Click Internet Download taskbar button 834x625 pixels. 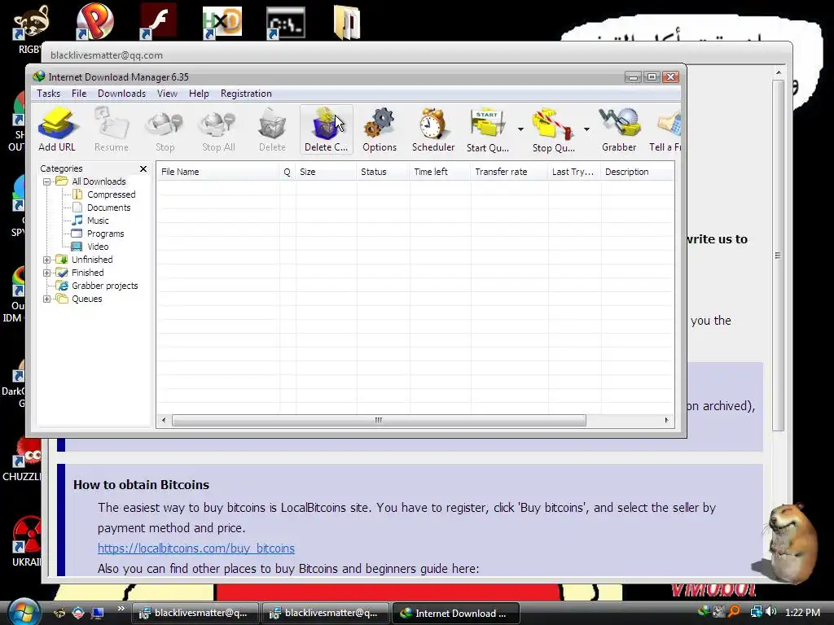coord(455,614)
